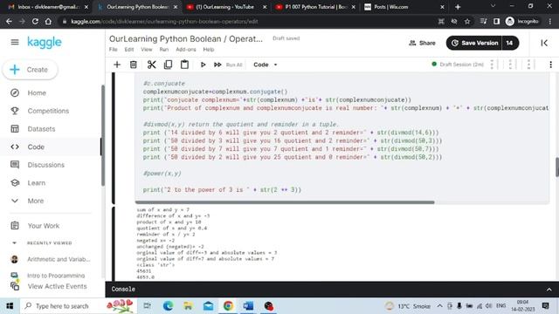This screenshot has width=559, height=314.
Task: Select Code in the sidebar
Action: pos(36,147)
